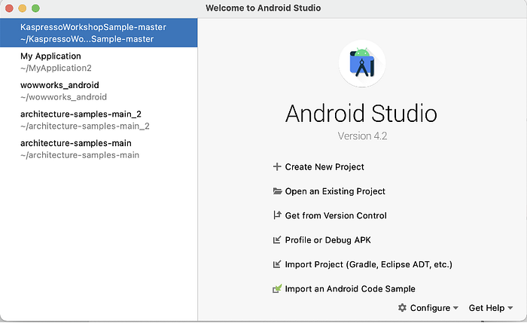Click the Configure gear icon
527x323 pixels.
click(x=402, y=308)
